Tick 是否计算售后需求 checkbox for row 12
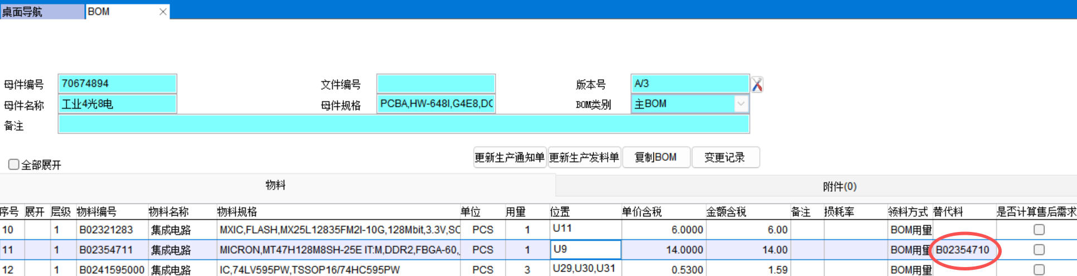1077x276 pixels. (1039, 270)
